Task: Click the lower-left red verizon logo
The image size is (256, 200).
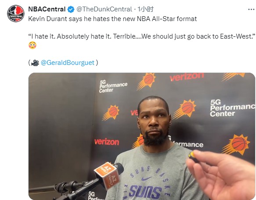Action: [x=107, y=142]
